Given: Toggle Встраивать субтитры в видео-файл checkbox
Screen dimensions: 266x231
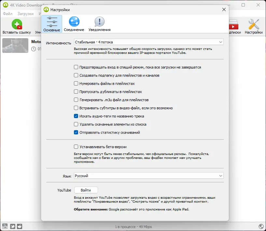Looking at the screenshot, I should pos(76,108).
